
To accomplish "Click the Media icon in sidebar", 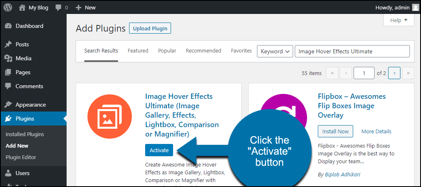I will click(x=8, y=58).
